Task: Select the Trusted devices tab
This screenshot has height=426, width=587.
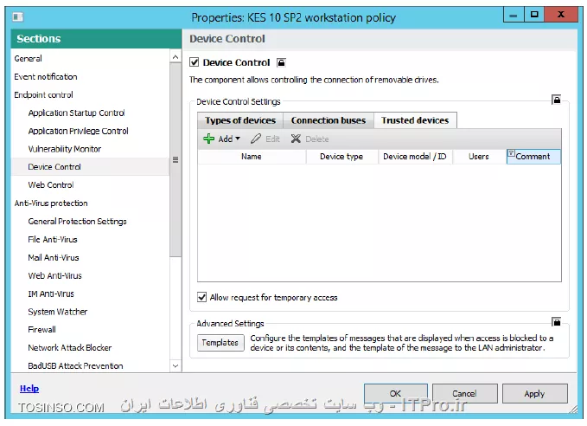Action: [x=415, y=120]
